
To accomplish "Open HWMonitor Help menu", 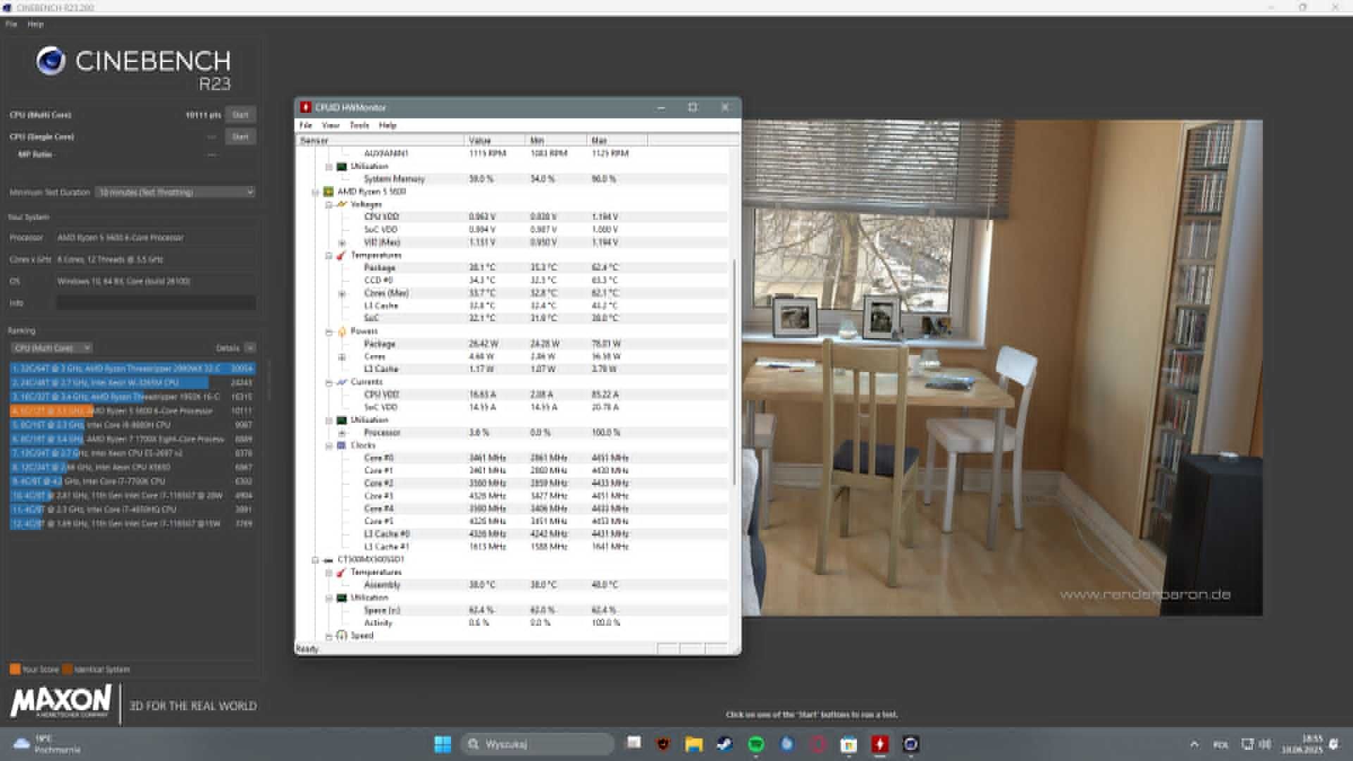I will [388, 125].
